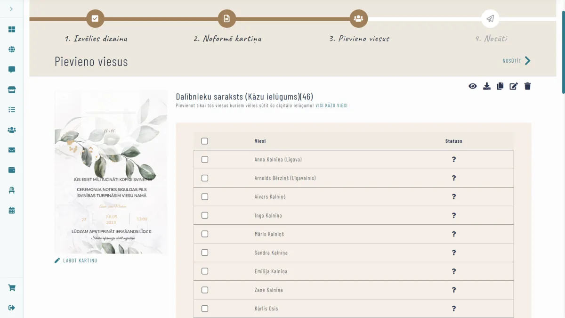
Task: Check the box next to Anna Kalniņa
Action: coord(204,159)
